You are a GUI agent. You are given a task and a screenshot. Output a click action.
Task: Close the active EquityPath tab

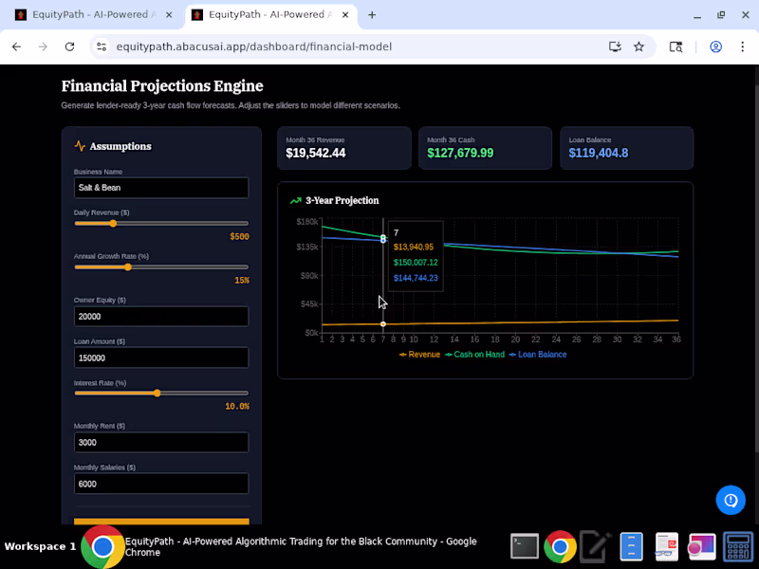coord(345,15)
